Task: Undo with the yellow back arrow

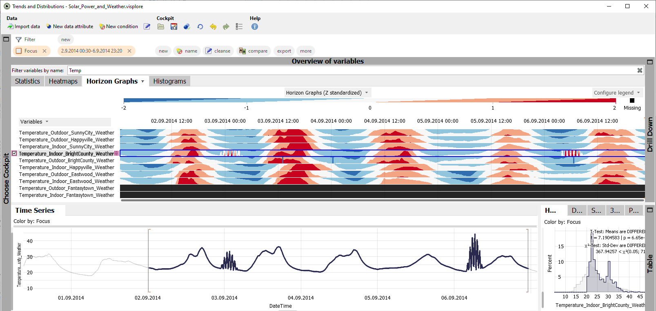Action: pos(213,26)
